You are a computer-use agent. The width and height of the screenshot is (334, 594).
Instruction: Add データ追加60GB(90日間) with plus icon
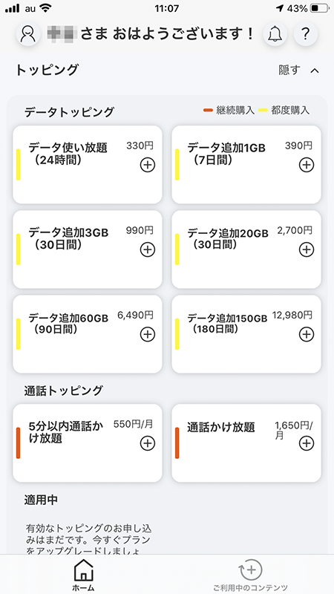pos(148,334)
